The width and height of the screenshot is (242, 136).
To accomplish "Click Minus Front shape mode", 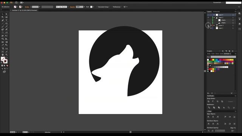I will [213, 102].
